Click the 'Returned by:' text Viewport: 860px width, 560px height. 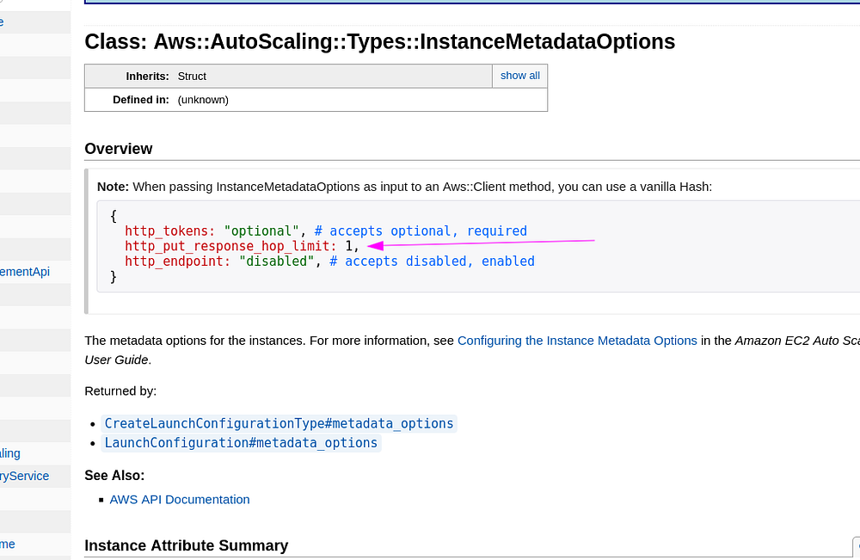[x=120, y=391]
